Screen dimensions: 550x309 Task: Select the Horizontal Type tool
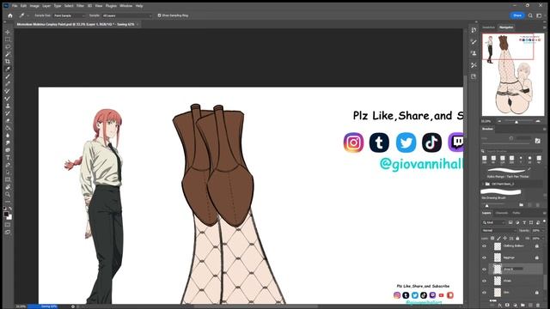tap(8, 157)
